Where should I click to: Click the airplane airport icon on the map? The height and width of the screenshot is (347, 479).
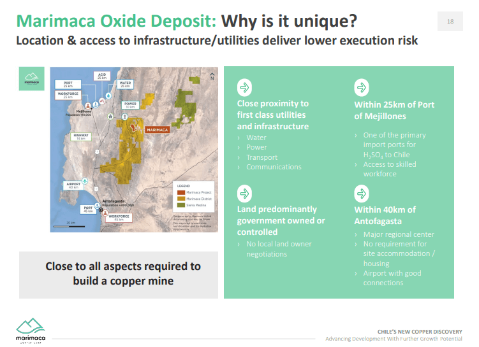[x=85, y=181]
